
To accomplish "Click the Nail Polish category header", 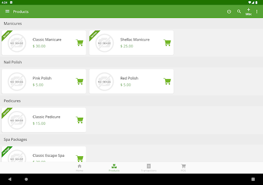I will [13, 62].
